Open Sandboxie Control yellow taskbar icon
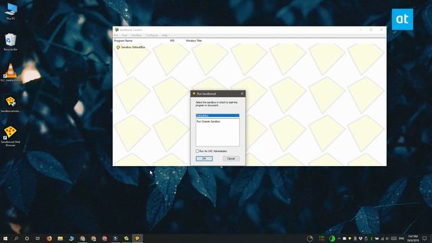The width and height of the screenshot is (432, 243). (x=137, y=238)
